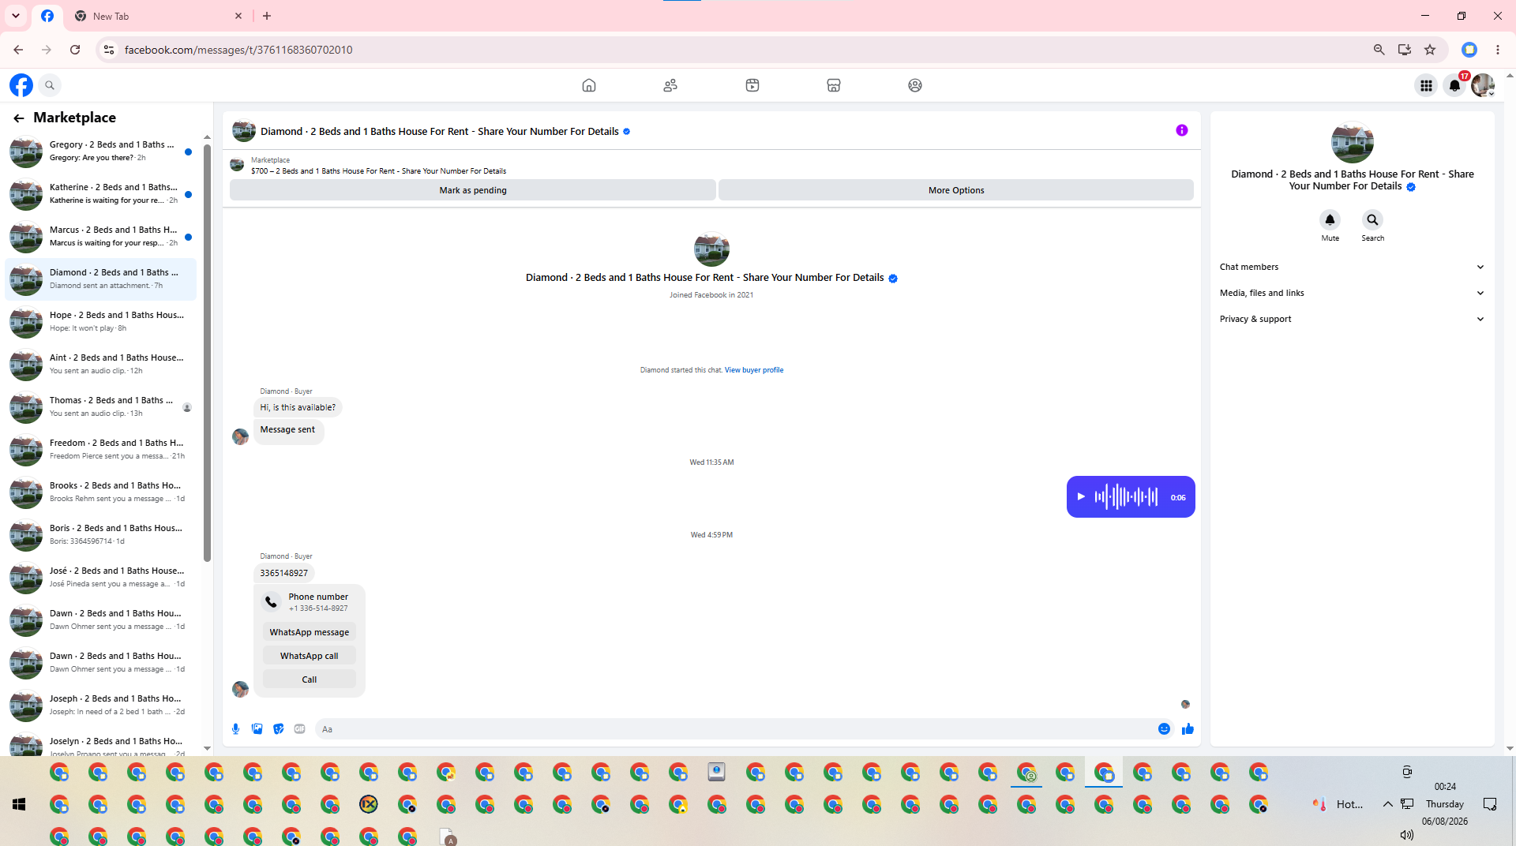Attach a photo file icon
Screen dimensions: 1516x846
(x=257, y=729)
